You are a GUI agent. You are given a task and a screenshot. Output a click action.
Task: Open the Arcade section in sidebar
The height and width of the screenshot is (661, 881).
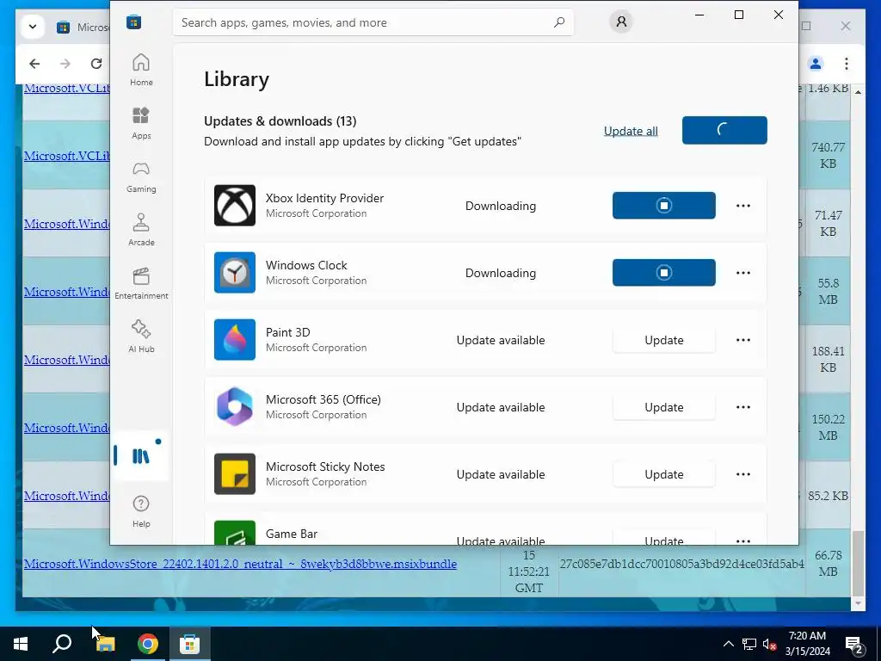pos(141,230)
